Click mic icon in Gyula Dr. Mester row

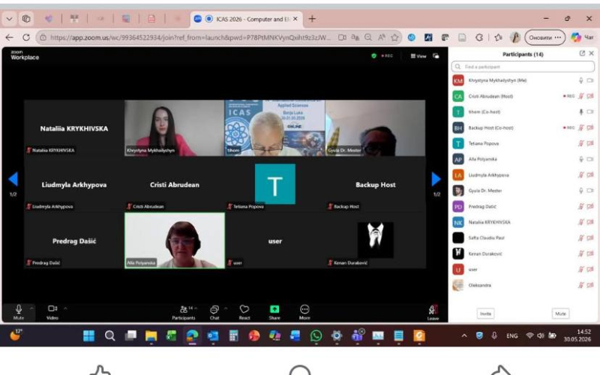580,190
